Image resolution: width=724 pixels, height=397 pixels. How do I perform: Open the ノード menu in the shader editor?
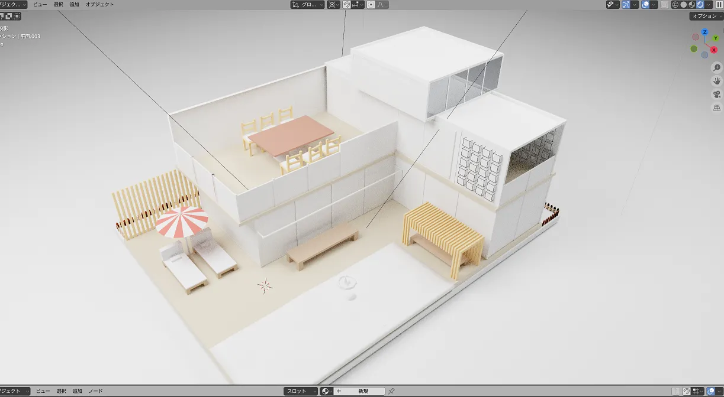coord(96,391)
